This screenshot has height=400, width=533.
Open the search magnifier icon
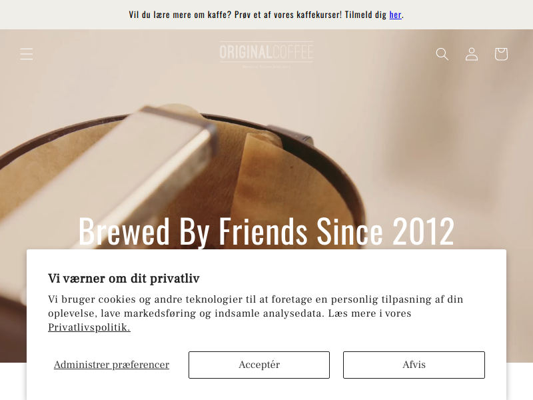[x=442, y=54]
